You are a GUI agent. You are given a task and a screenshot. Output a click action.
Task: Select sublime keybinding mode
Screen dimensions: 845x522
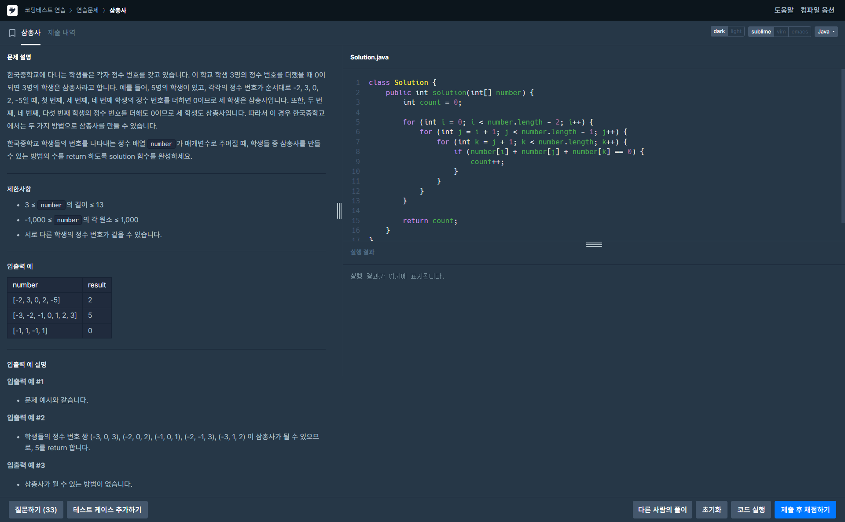pyautogui.click(x=761, y=32)
